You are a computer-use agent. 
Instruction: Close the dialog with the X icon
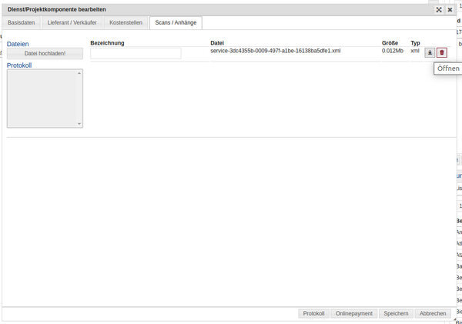tap(450, 10)
